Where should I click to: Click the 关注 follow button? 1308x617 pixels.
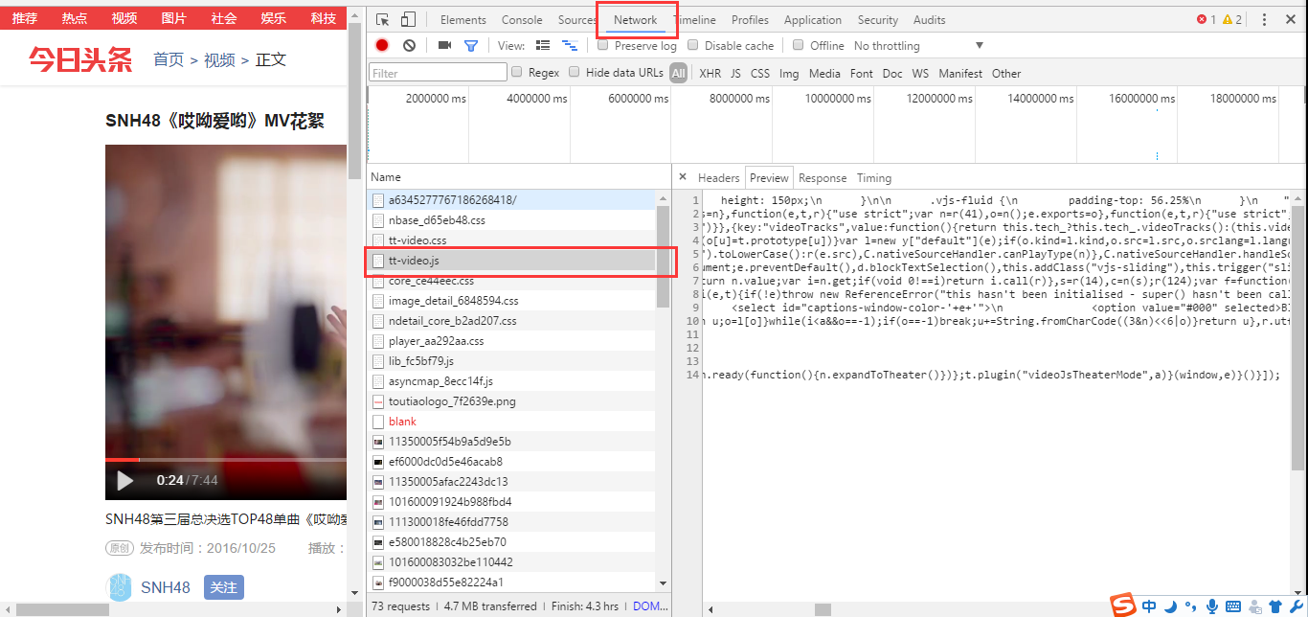223,586
